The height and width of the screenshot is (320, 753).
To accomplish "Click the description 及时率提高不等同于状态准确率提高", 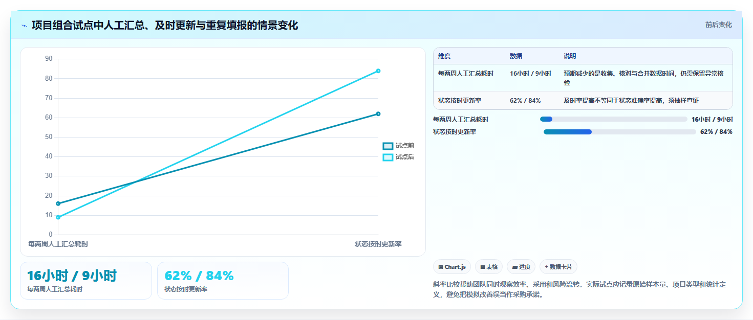I will point(631,101).
